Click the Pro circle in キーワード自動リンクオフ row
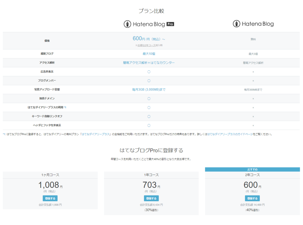The width and height of the screenshot is (303, 225). point(149,117)
